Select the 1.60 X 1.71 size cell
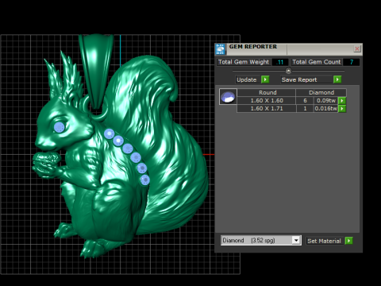This screenshot has height=286, width=381. coord(267,109)
